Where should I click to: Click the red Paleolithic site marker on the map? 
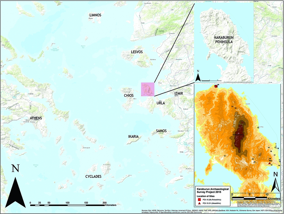pyautogui.click(x=216, y=86)
